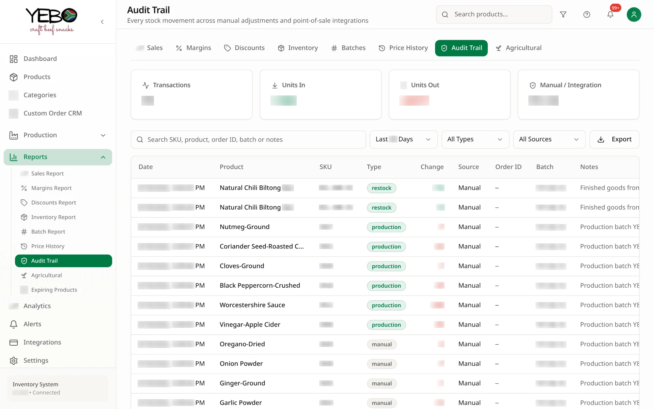Click the Products box icon in sidebar
This screenshot has height=409, width=654.
14,77
